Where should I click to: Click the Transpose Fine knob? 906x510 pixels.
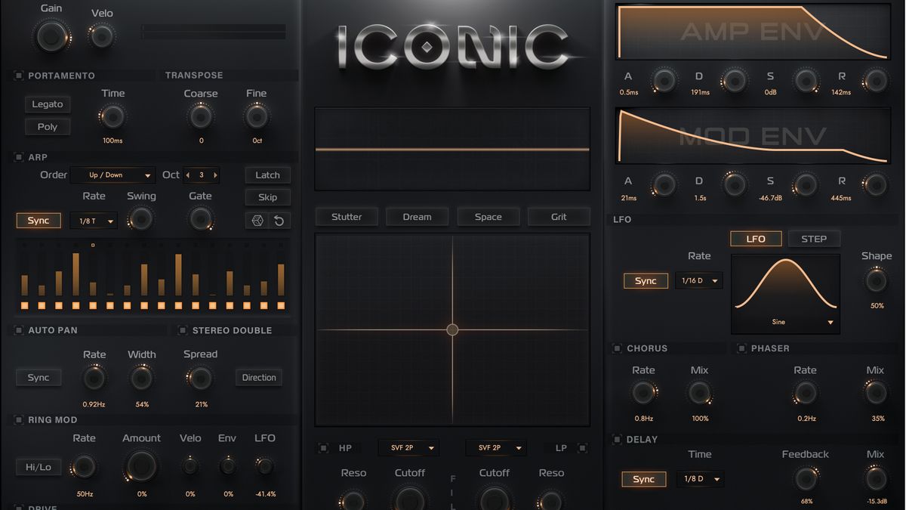257,117
